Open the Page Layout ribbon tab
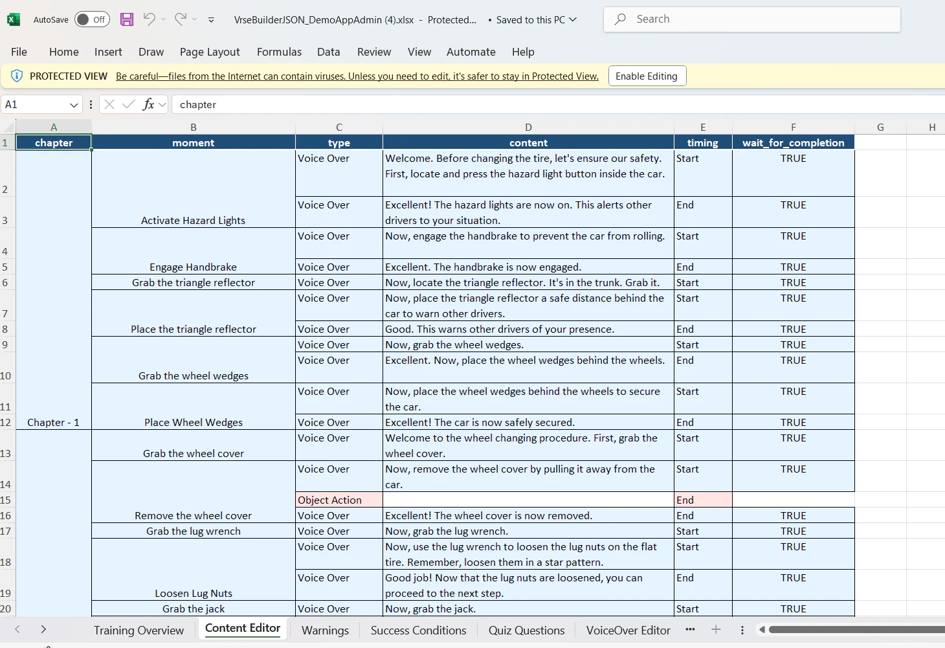 (210, 52)
